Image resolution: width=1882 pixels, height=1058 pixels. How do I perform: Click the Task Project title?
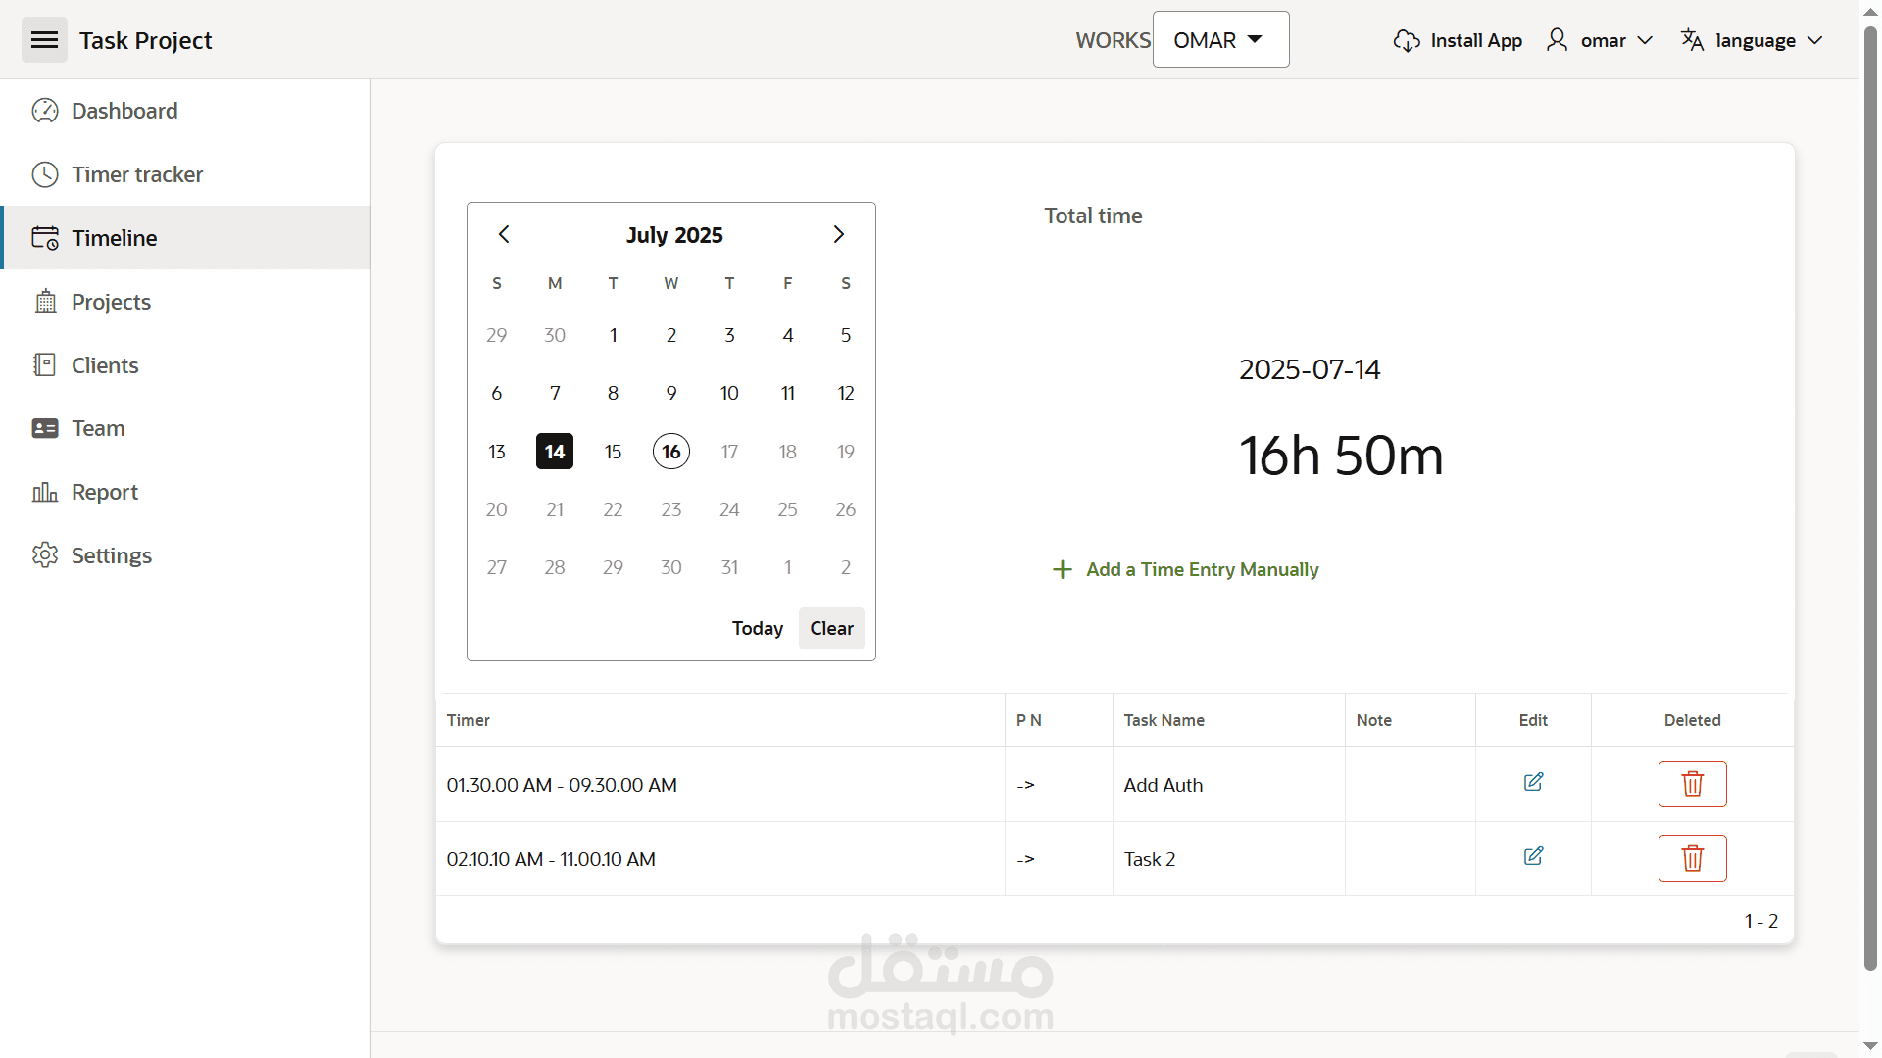146,40
